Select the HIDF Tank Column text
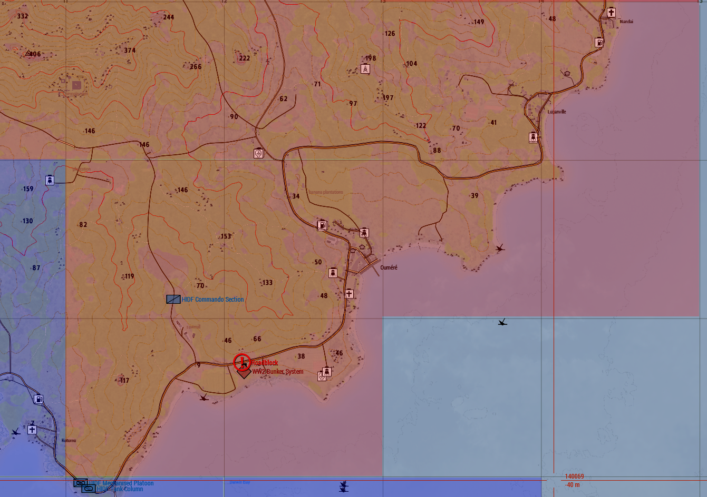 120,489
